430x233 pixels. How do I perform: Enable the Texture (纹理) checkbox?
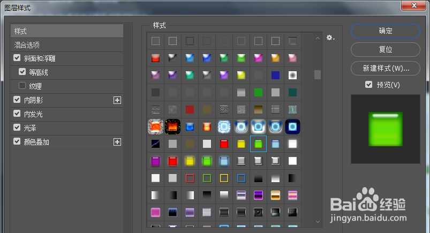click(x=22, y=86)
